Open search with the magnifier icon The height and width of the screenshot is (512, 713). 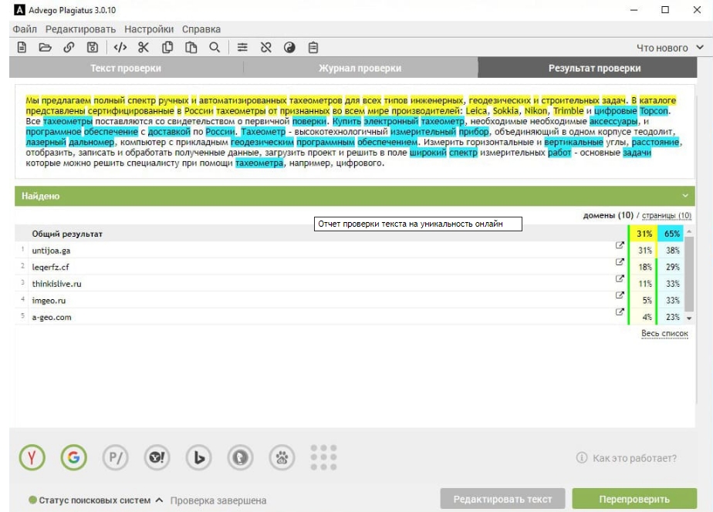point(215,47)
